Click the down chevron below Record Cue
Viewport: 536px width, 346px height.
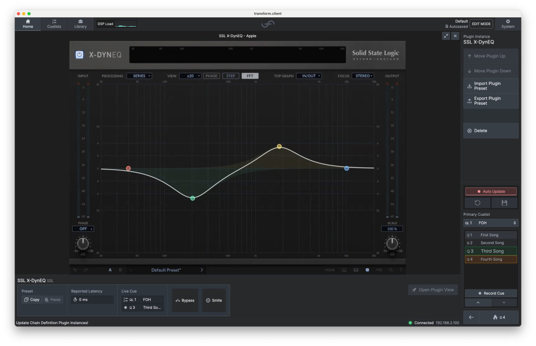(x=504, y=303)
